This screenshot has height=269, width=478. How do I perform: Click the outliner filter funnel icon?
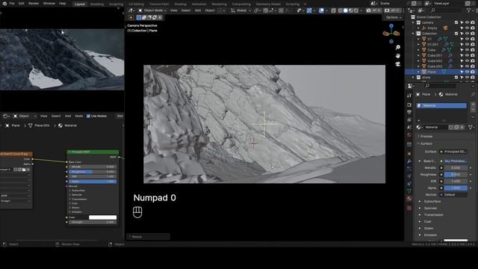(469, 10)
